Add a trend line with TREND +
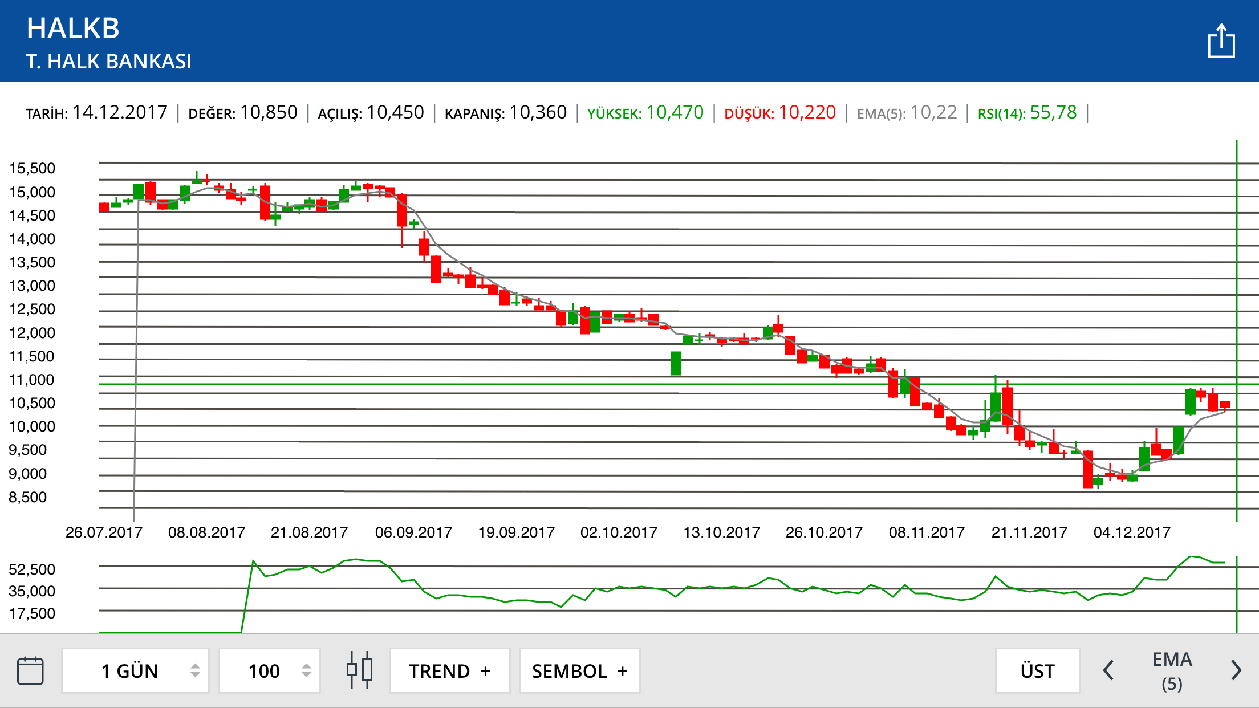1259x708 pixels. point(450,670)
